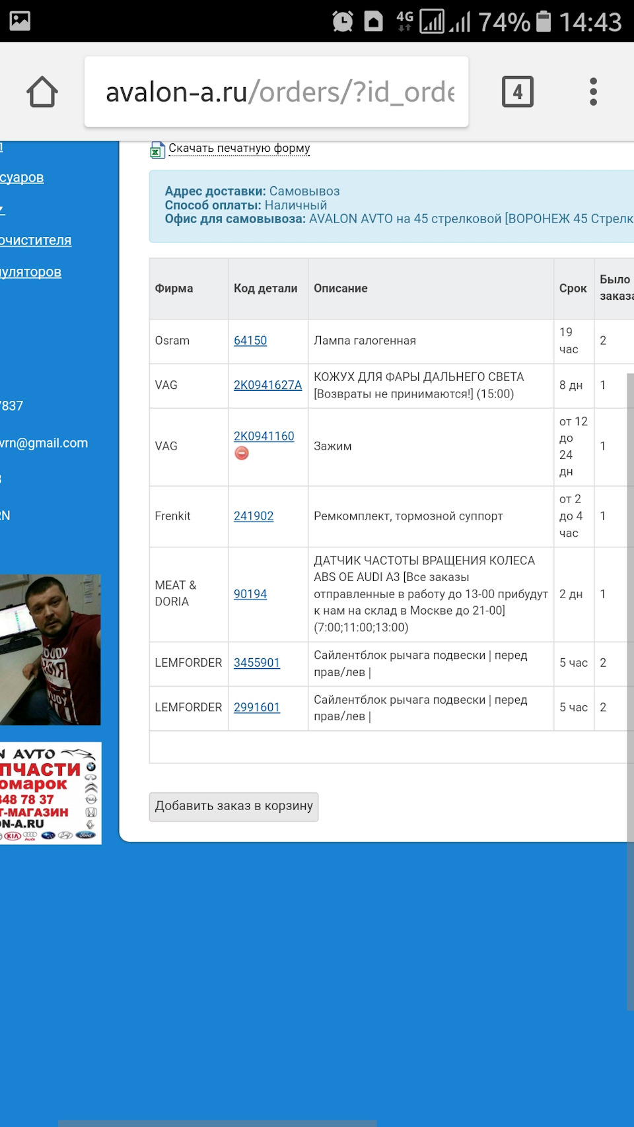Click the sidebar link ending 'уляторов'
This screenshot has width=634, height=1127.
point(30,272)
